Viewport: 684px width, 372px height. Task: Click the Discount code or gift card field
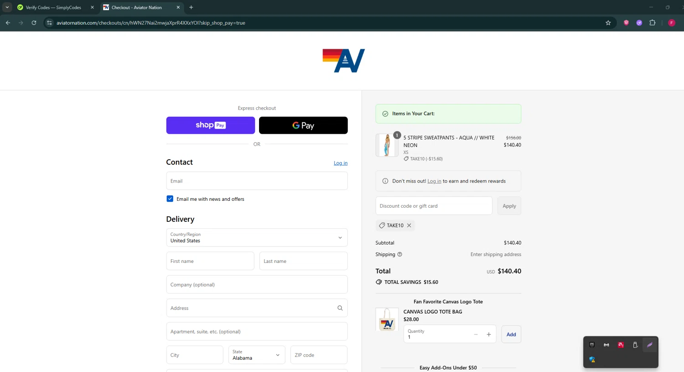[x=434, y=206]
